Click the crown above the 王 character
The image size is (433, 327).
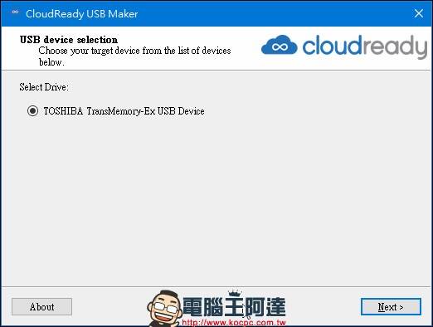point(235,294)
